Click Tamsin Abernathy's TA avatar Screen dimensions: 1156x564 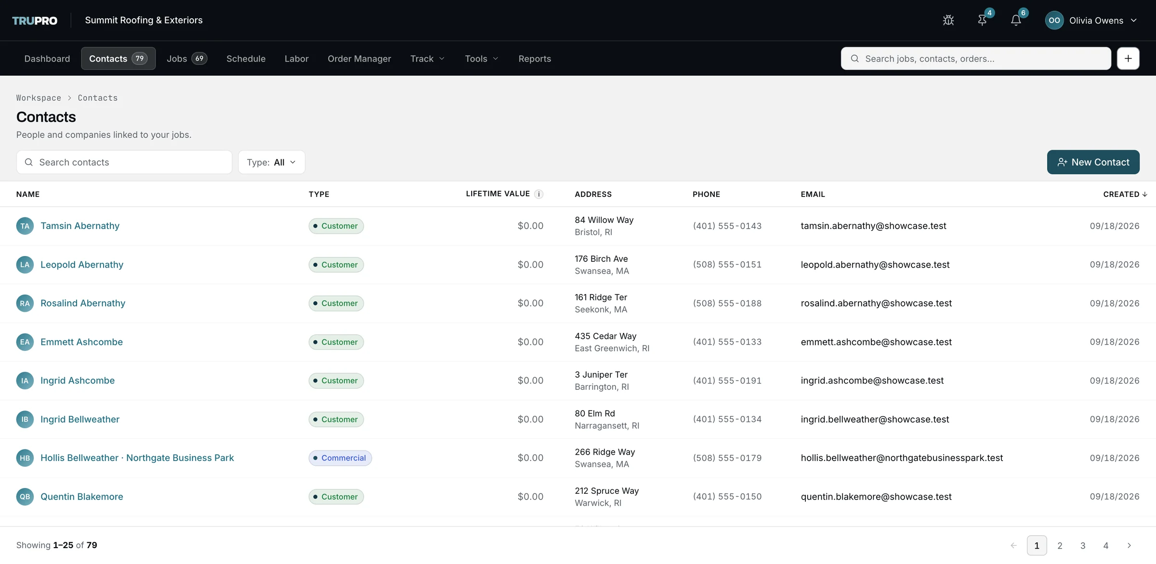(25, 226)
